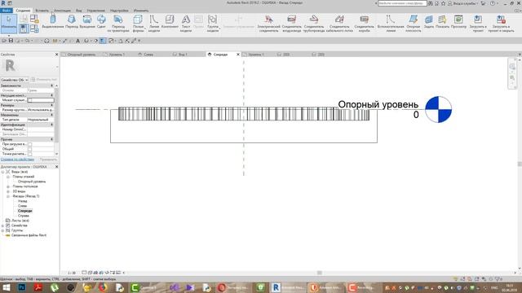Open the Справа elevation in project browser
522x293 pixels.
tap(24, 216)
